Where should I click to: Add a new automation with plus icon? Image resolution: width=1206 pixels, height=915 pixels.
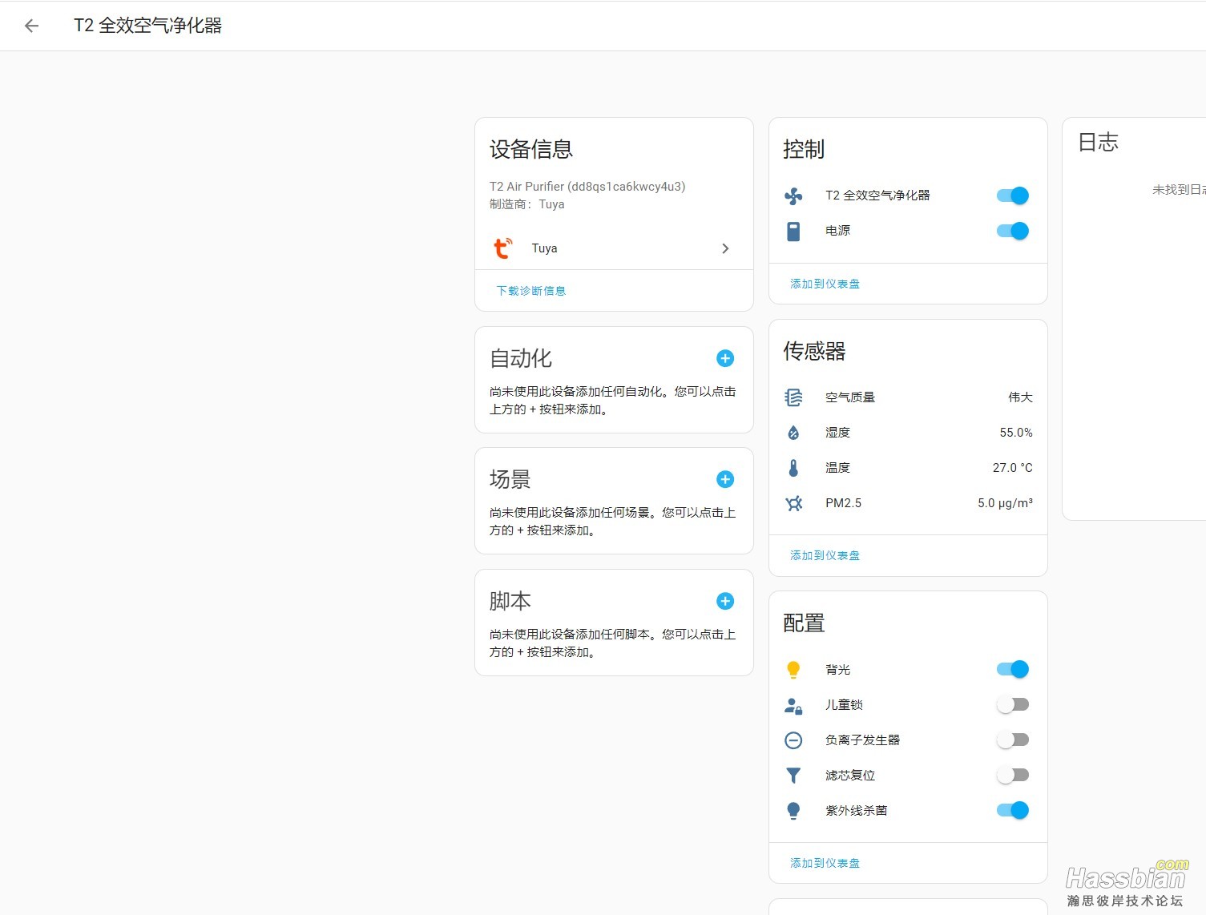click(725, 358)
